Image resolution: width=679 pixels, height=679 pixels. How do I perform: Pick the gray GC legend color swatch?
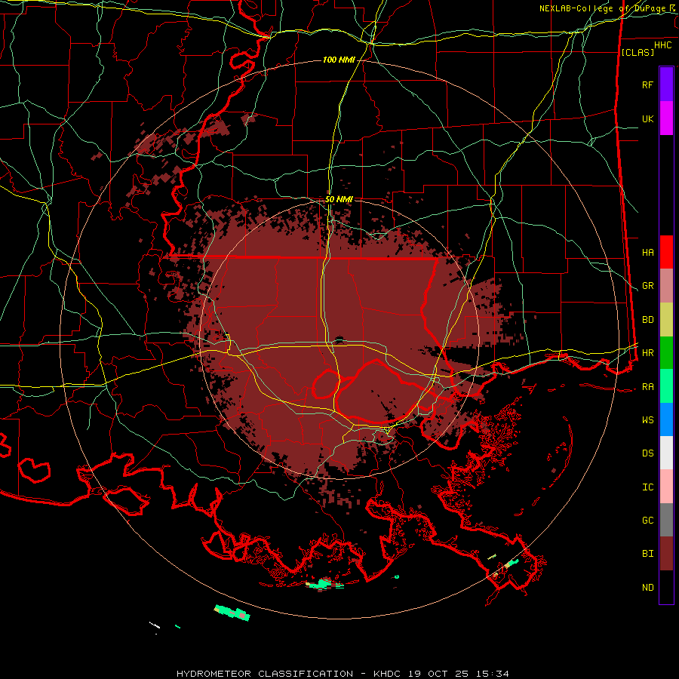[x=666, y=520]
